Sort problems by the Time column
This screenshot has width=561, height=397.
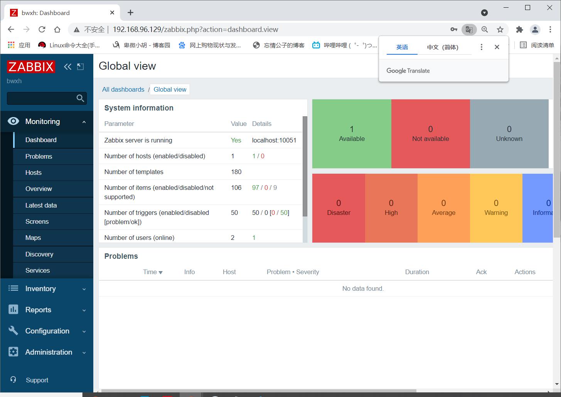click(153, 272)
